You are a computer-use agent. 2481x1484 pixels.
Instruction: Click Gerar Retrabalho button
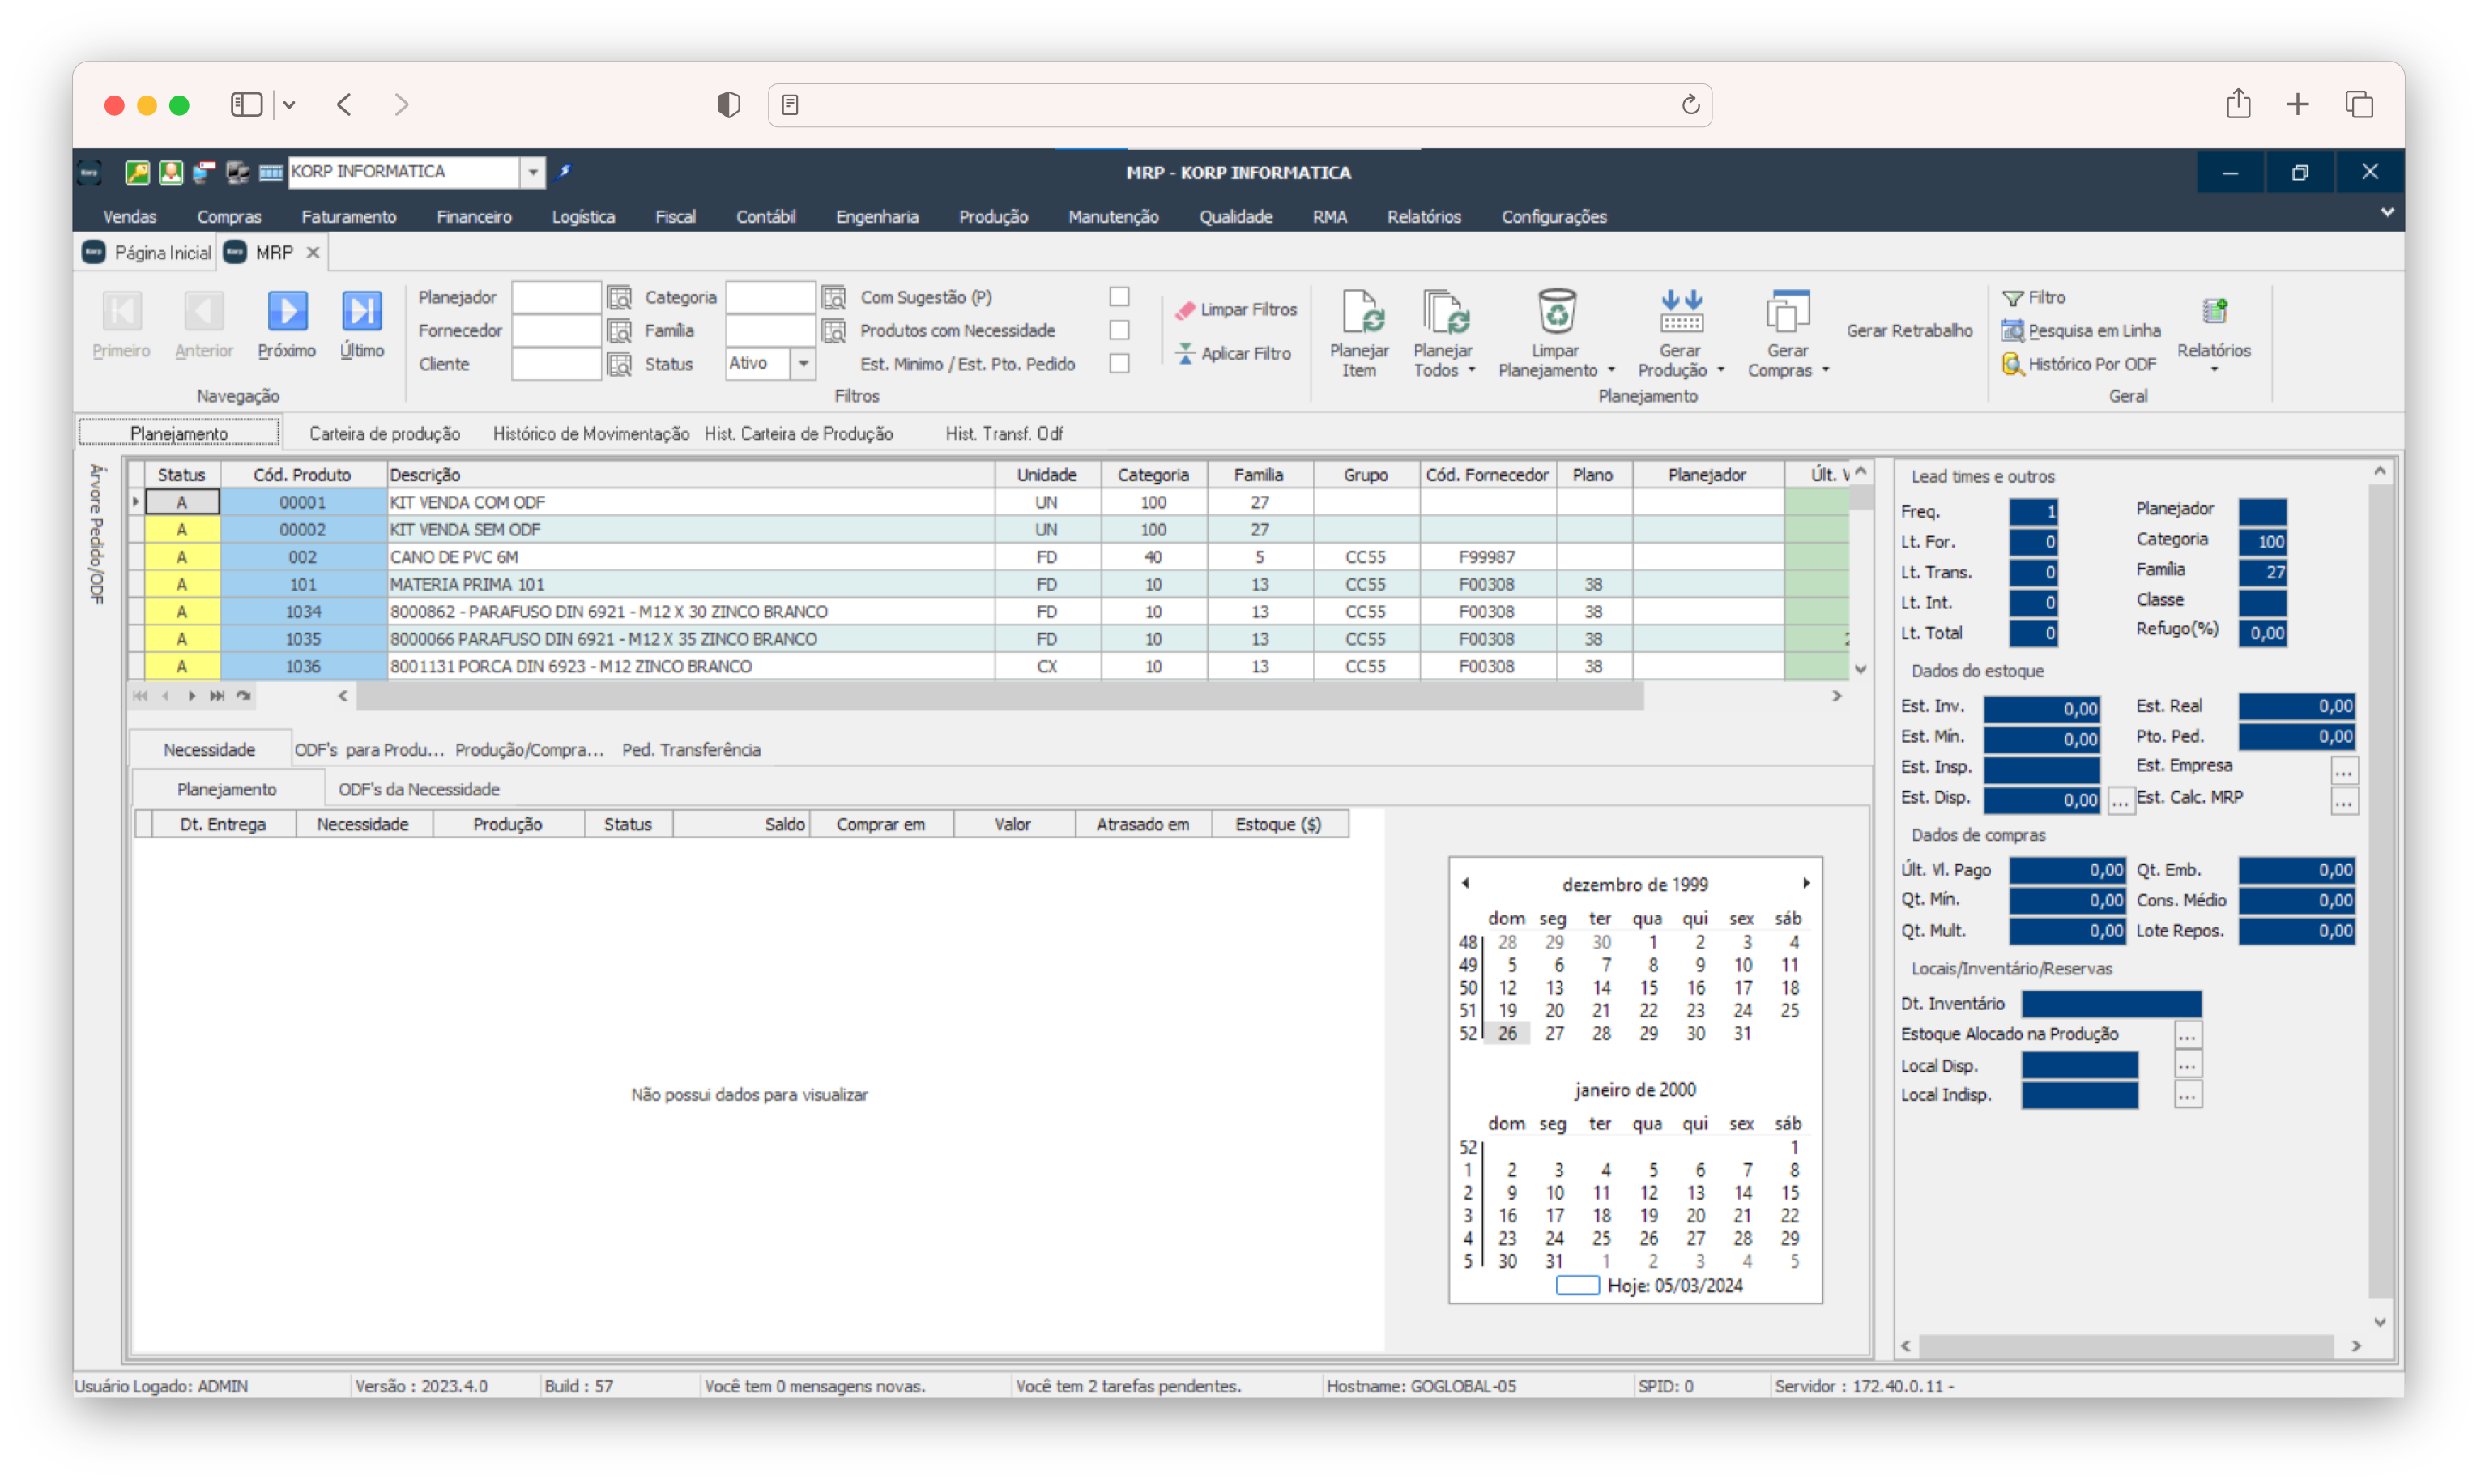[x=1910, y=331]
